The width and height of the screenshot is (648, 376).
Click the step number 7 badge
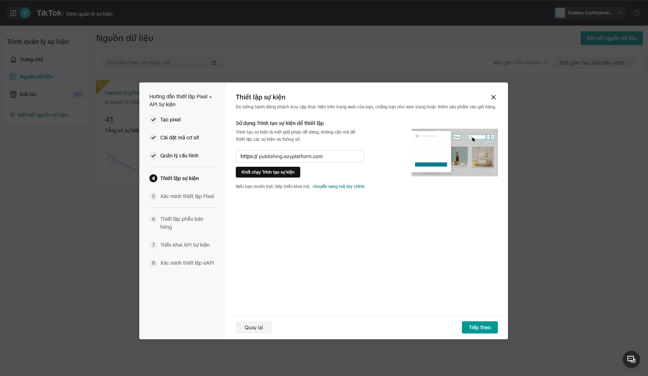[153, 245]
